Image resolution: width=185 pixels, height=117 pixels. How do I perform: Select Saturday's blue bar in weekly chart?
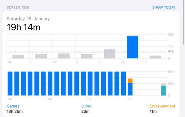(x=132, y=47)
